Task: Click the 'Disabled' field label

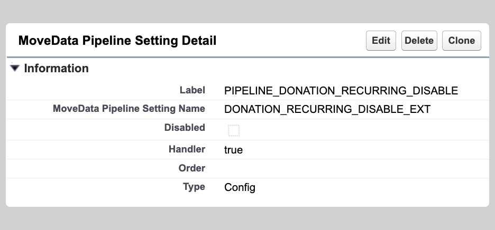Action: pos(185,128)
